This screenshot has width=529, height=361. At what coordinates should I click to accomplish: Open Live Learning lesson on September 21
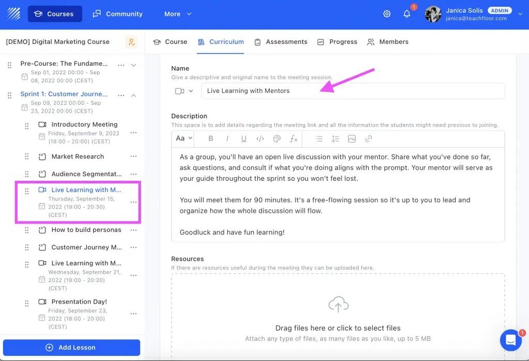(x=86, y=263)
